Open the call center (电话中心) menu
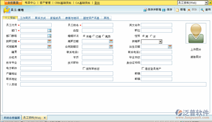 click(x=30, y=3)
